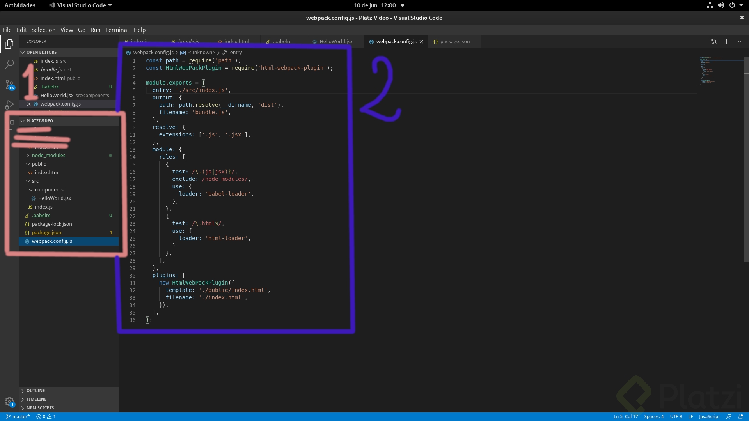This screenshot has height=421, width=749.
Task: Select UTF-8 encoding in the status bar
Action: (676, 416)
